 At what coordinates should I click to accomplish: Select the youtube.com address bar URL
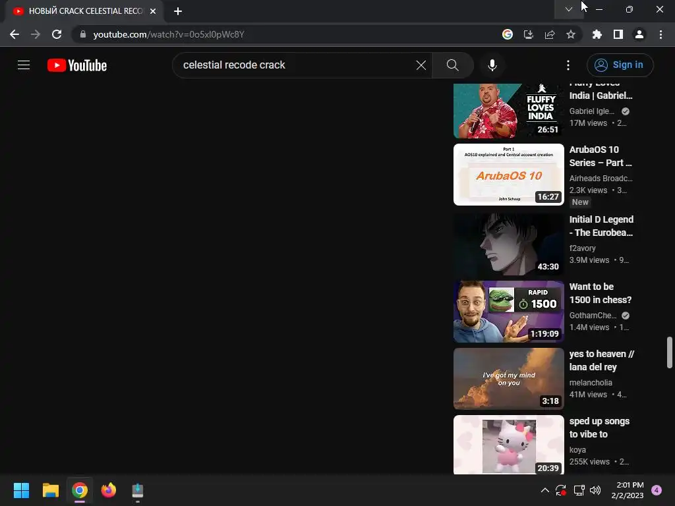pyautogui.click(x=169, y=34)
